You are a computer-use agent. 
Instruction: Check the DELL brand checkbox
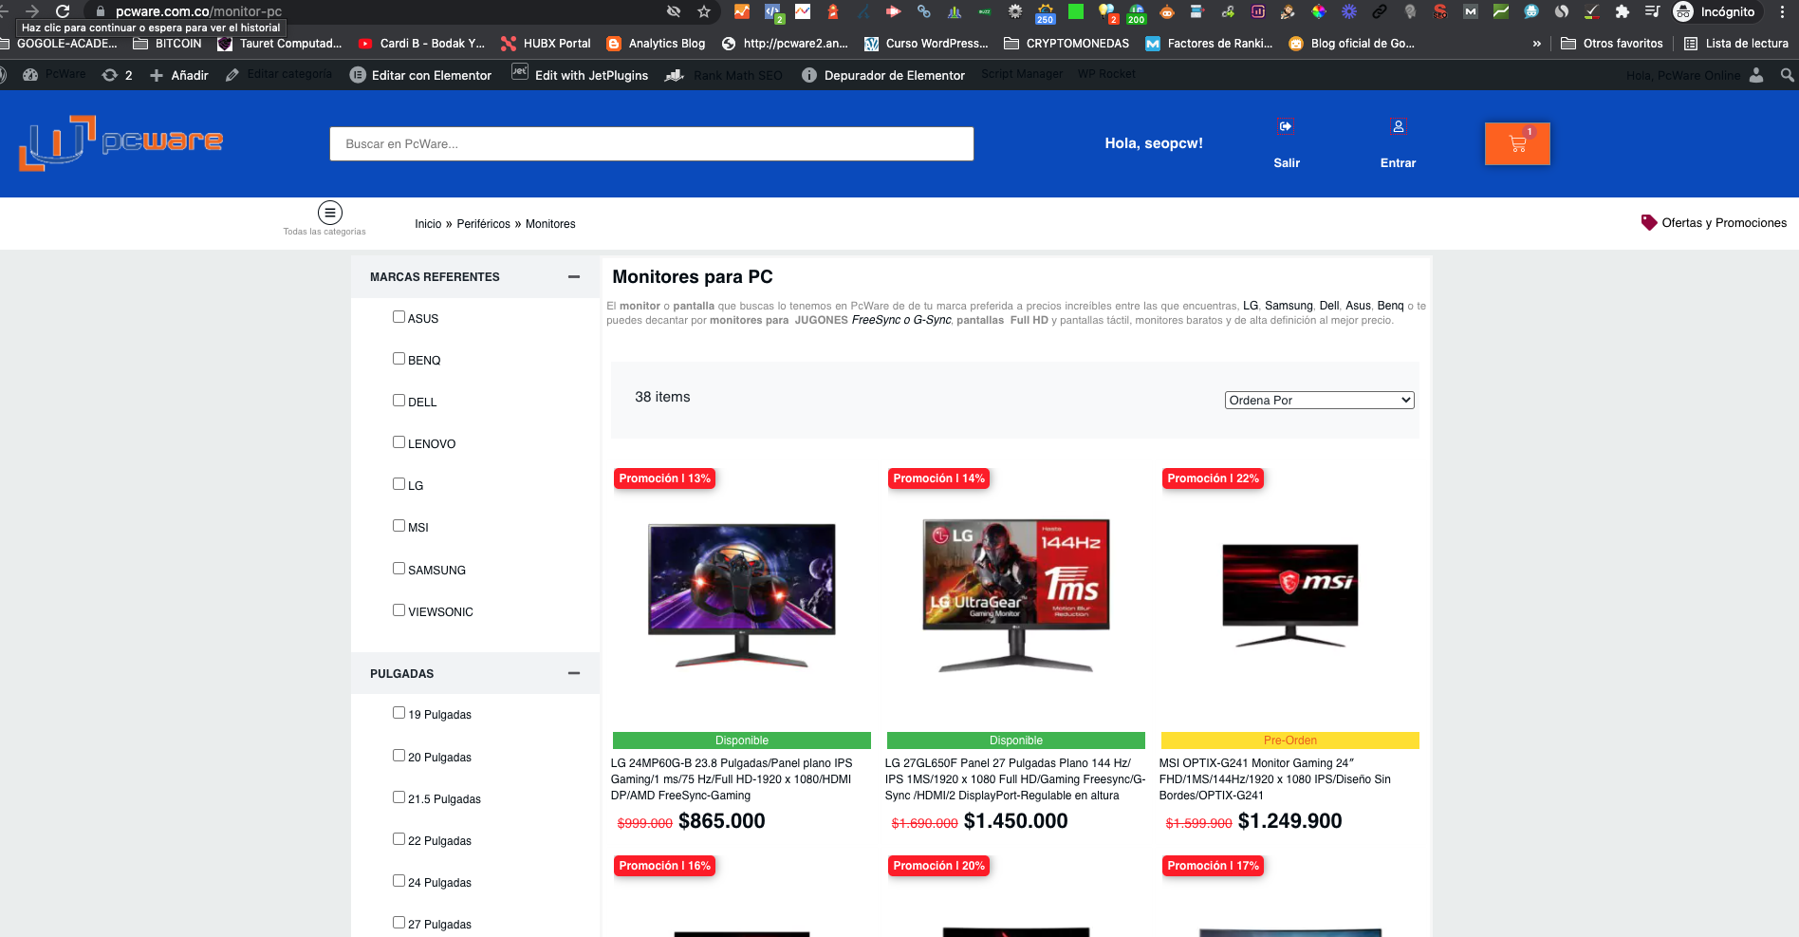[399, 401]
